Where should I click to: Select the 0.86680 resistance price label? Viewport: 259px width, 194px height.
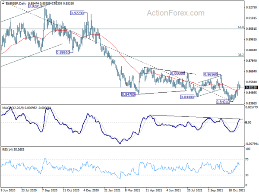point(177,73)
